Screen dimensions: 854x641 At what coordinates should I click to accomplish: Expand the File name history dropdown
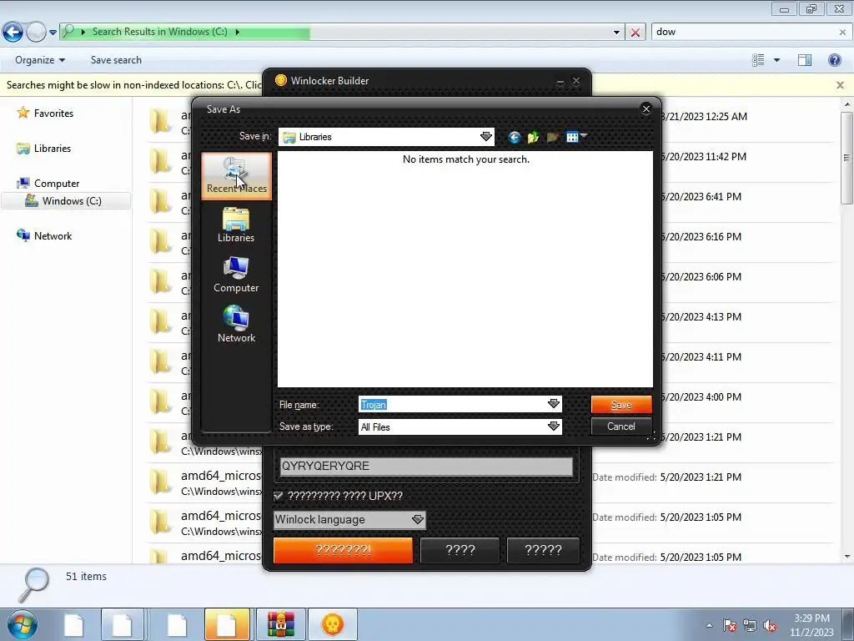pos(554,404)
